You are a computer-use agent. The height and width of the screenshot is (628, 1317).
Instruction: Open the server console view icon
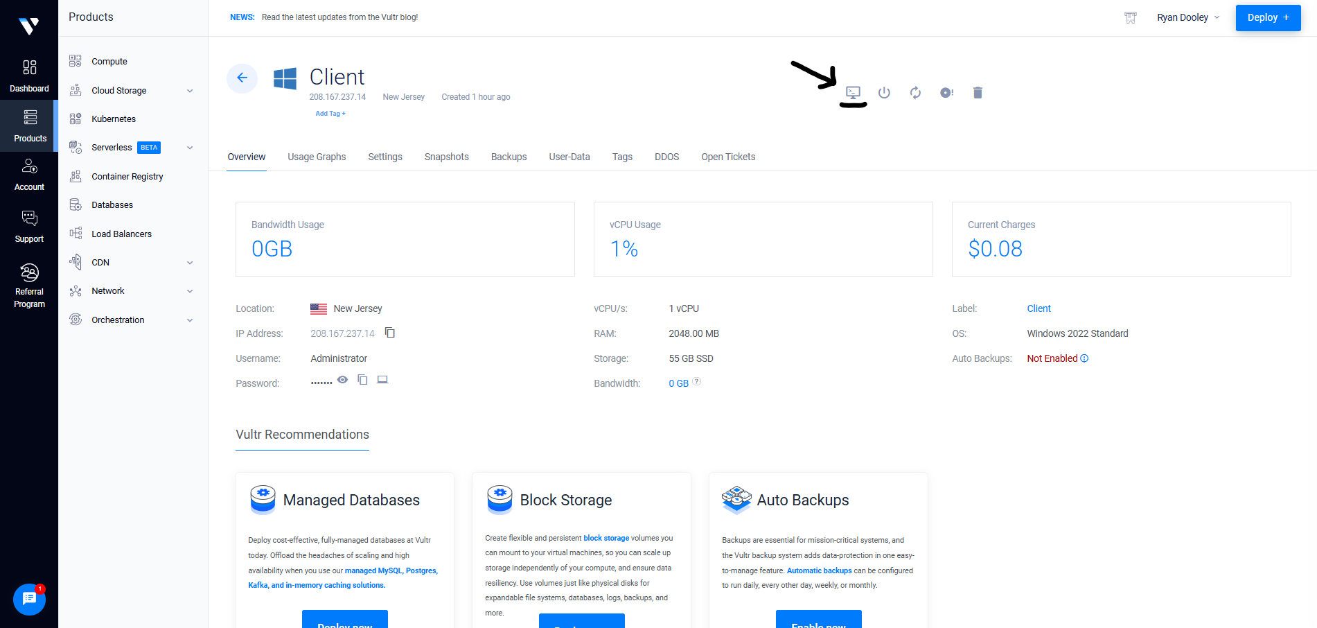[x=853, y=92]
